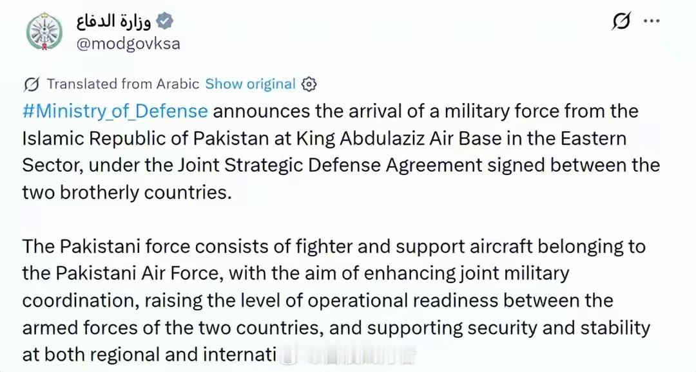Open the @modgovksa handle link

[x=128, y=44]
